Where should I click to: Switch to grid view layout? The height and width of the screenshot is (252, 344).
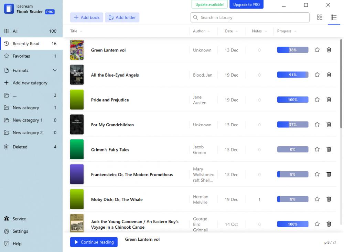[x=320, y=17]
